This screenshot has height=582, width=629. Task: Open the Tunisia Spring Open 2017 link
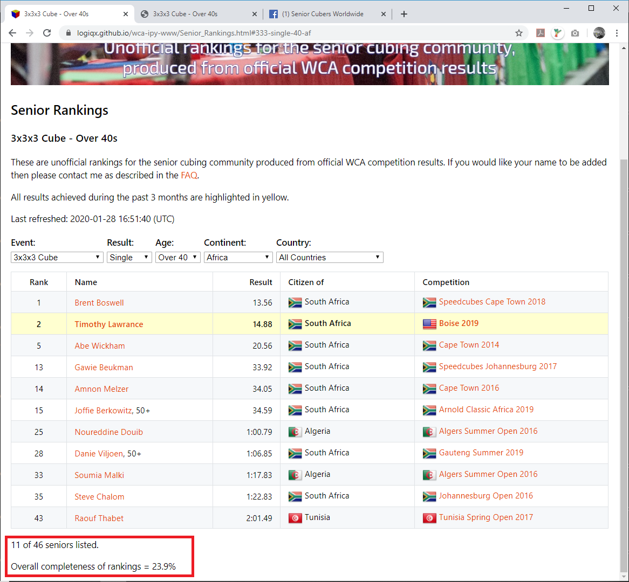coord(486,517)
